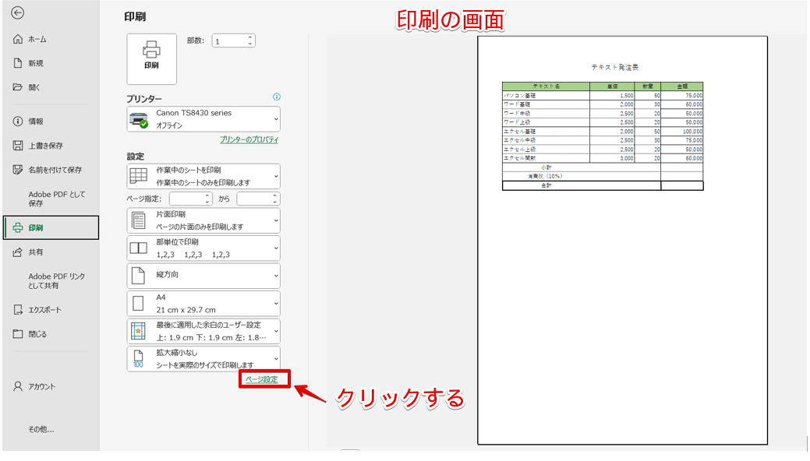The image size is (810, 461).
Task: Select 名前を付けて保存 in the sidebar
Action: (50, 170)
